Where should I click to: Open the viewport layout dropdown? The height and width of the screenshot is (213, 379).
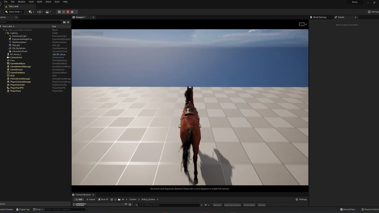pos(303,24)
